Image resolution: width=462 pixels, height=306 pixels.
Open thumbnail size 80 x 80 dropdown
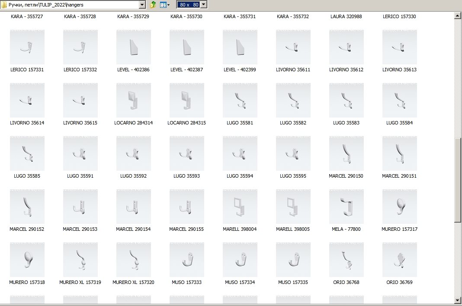click(x=204, y=4)
